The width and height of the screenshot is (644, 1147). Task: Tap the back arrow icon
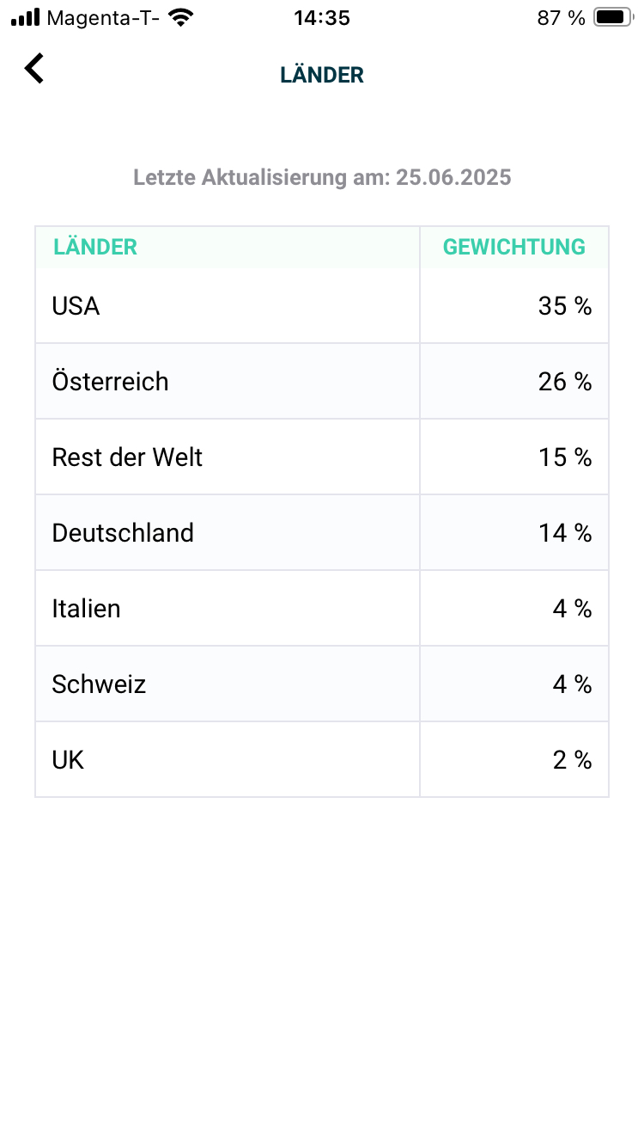pos(33,68)
